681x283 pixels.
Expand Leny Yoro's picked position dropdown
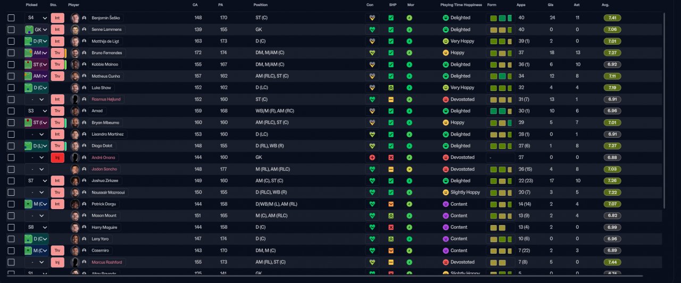click(x=36, y=239)
